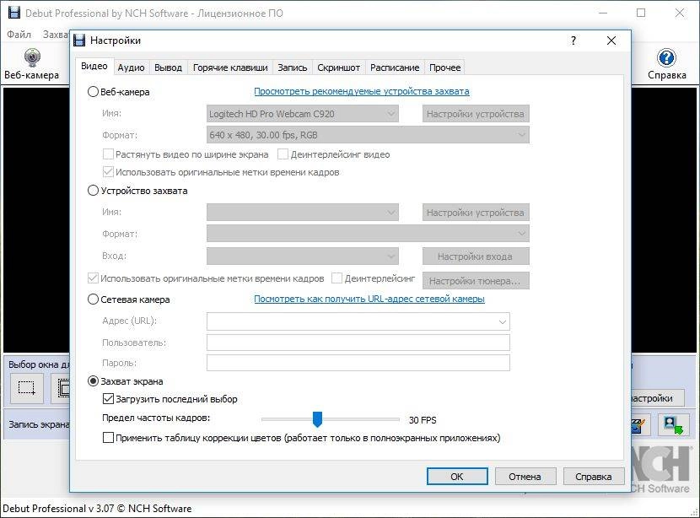This screenshot has height=518, width=700.
Task: Open the Прочее tab
Action: click(x=444, y=67)
